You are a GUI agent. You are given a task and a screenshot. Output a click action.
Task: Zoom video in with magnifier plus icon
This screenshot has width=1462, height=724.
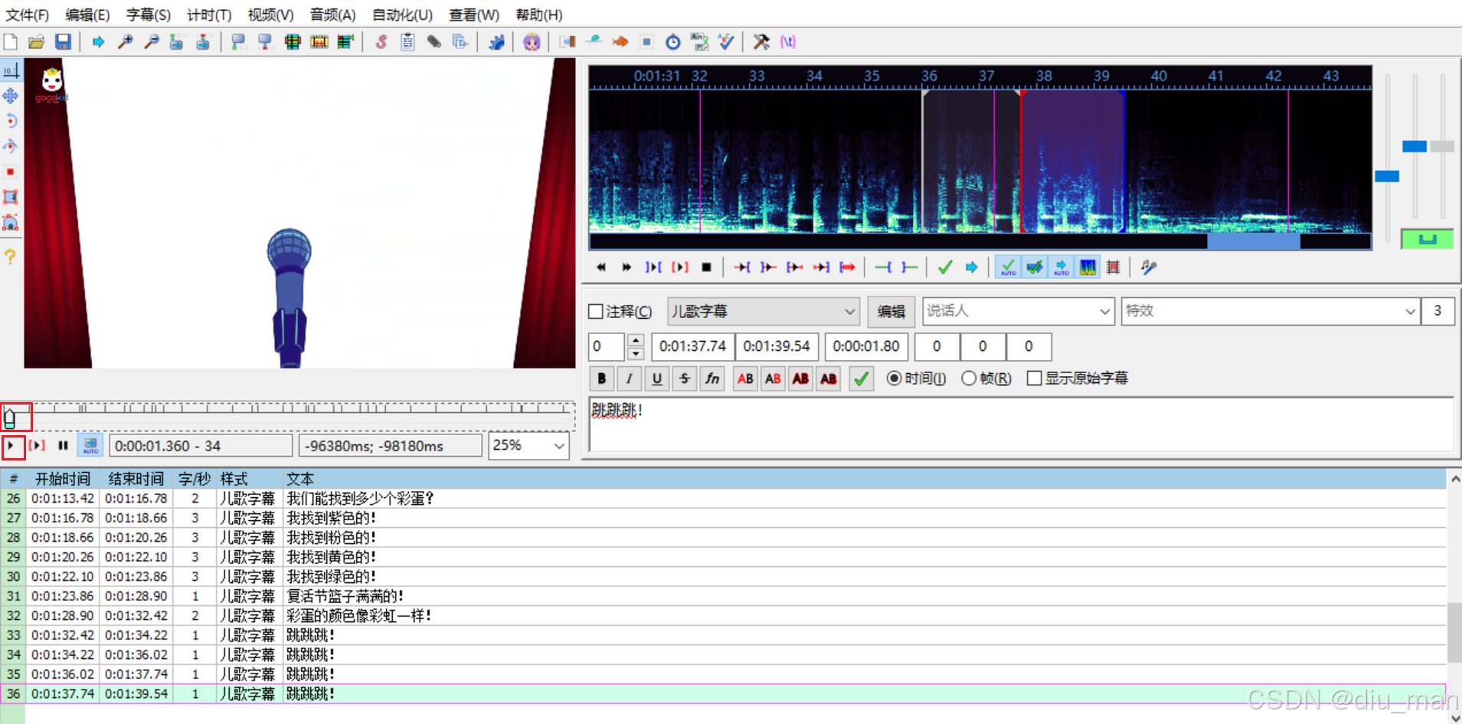[125, 42]
